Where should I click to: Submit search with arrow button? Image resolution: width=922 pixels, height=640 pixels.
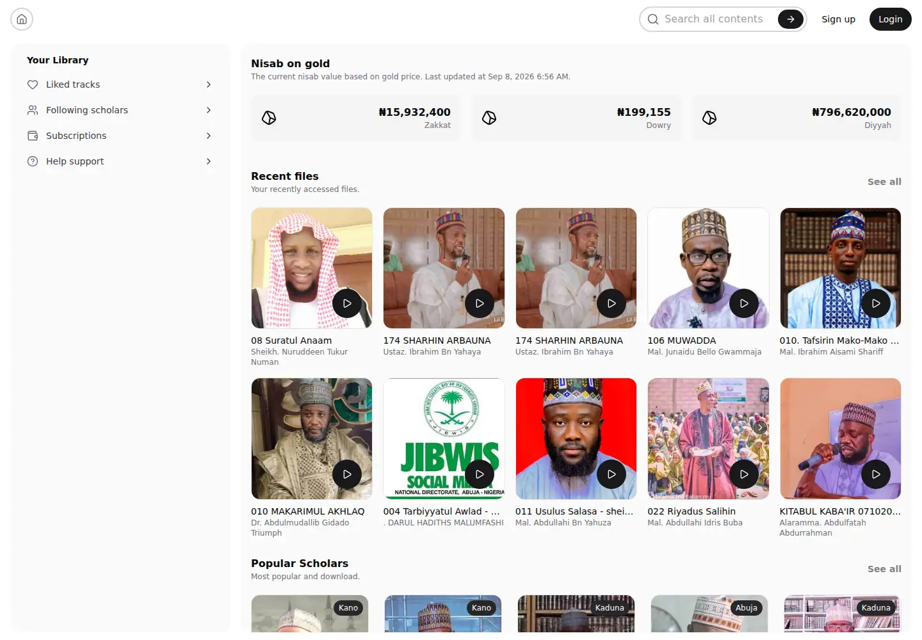click(791, 19)
